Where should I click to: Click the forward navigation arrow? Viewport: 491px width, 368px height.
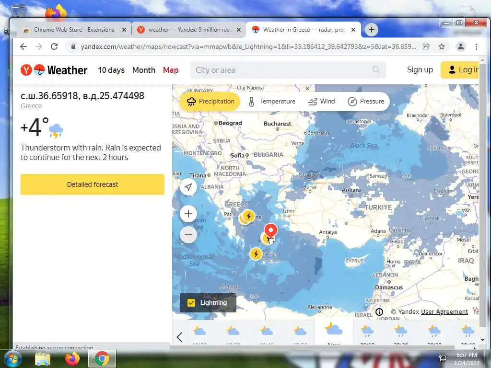click(x=39, y=46)
